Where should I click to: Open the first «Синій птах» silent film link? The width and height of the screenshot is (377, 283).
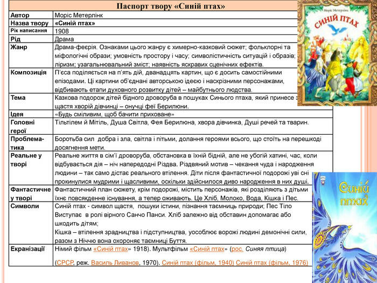pos(110,249)
